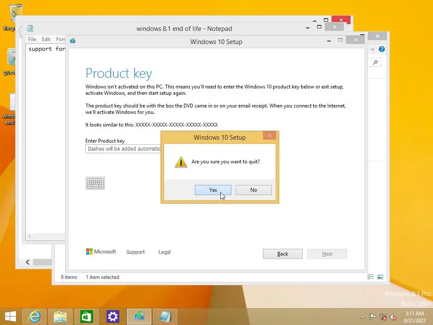
Task: Open the Windows Store taskbar icon
Action: tap(86, 317)
